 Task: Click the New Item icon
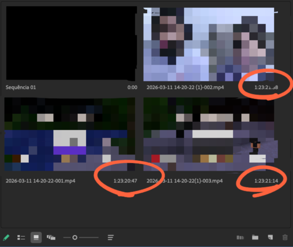tap(270, 237)
